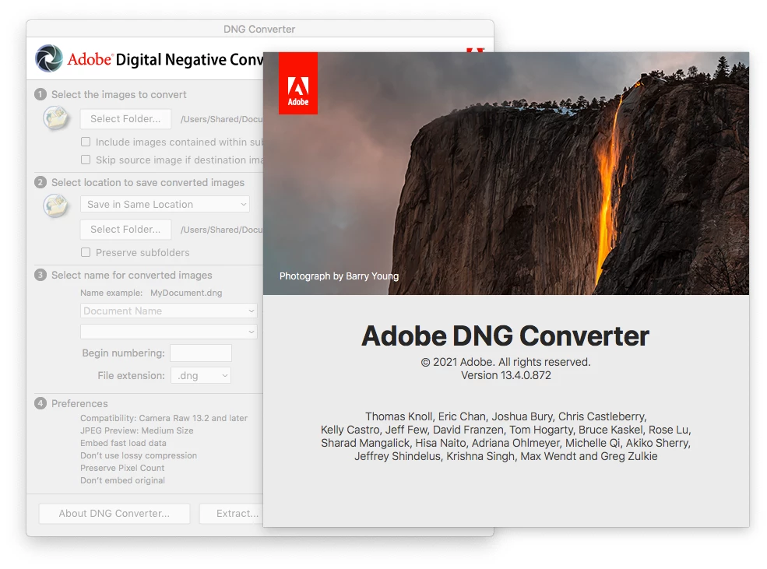
Task: Click the step 4 Preferences number badge
Action: click(40, 403)
